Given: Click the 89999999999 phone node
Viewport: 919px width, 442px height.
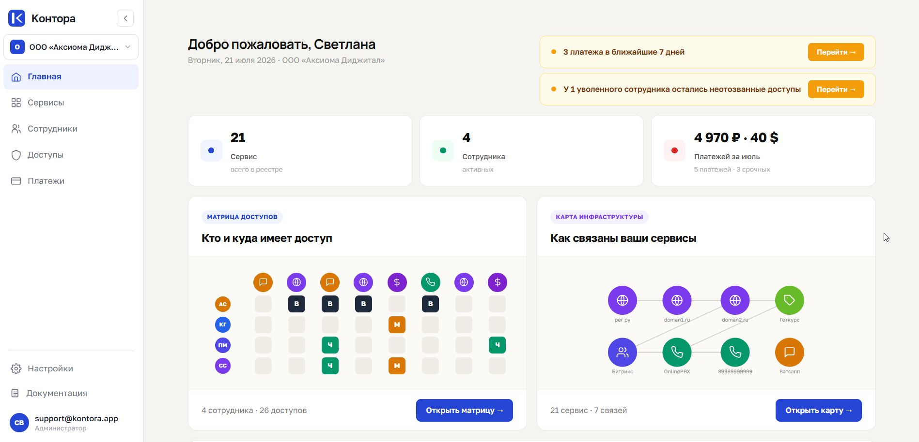Looking at the screenshot, I should (x=735, y=352).
